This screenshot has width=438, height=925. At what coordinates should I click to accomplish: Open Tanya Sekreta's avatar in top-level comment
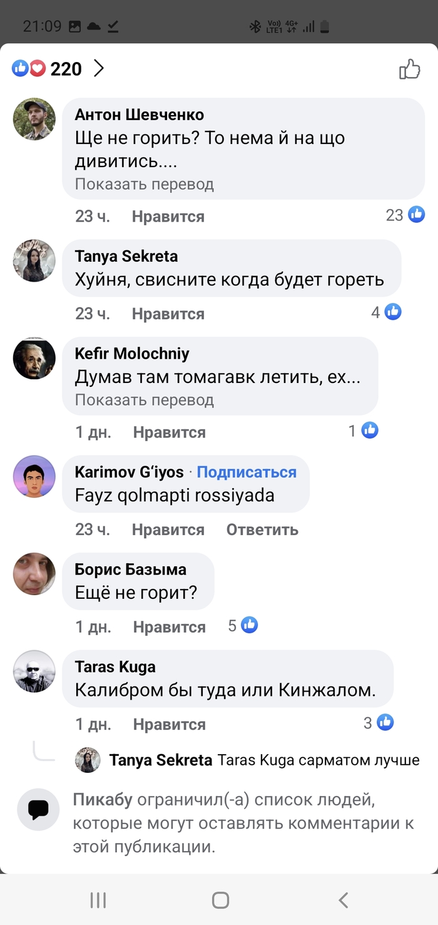[34, 260]
